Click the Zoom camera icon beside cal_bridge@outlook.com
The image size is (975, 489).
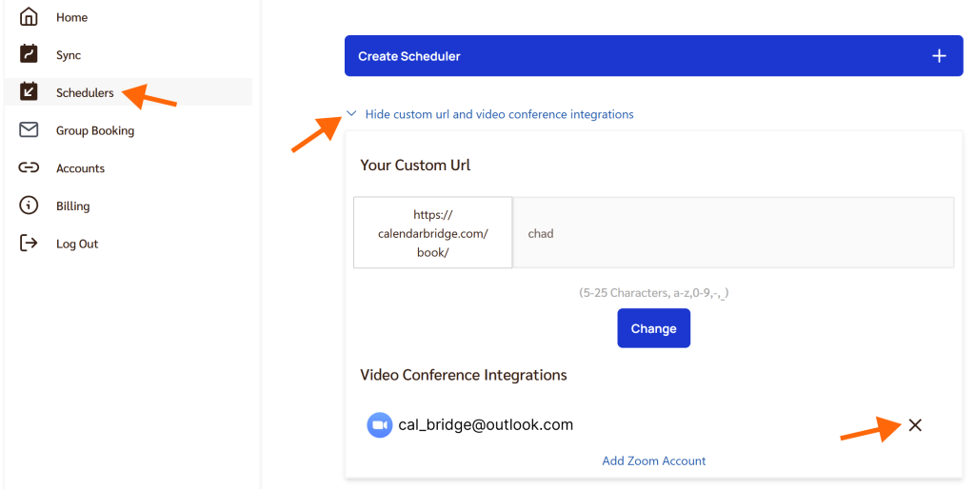pyautogui.click(x=379, y=425)
